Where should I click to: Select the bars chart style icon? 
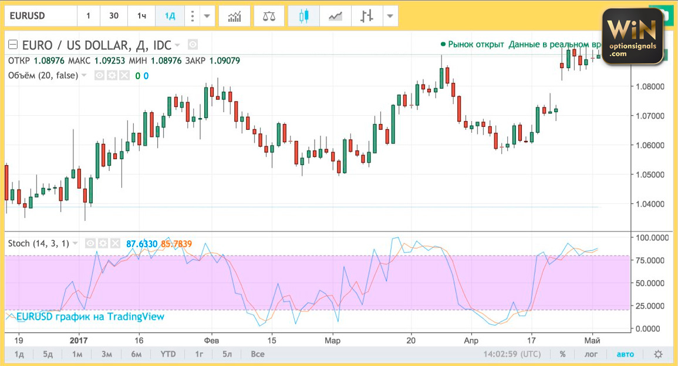coord(367,16)
